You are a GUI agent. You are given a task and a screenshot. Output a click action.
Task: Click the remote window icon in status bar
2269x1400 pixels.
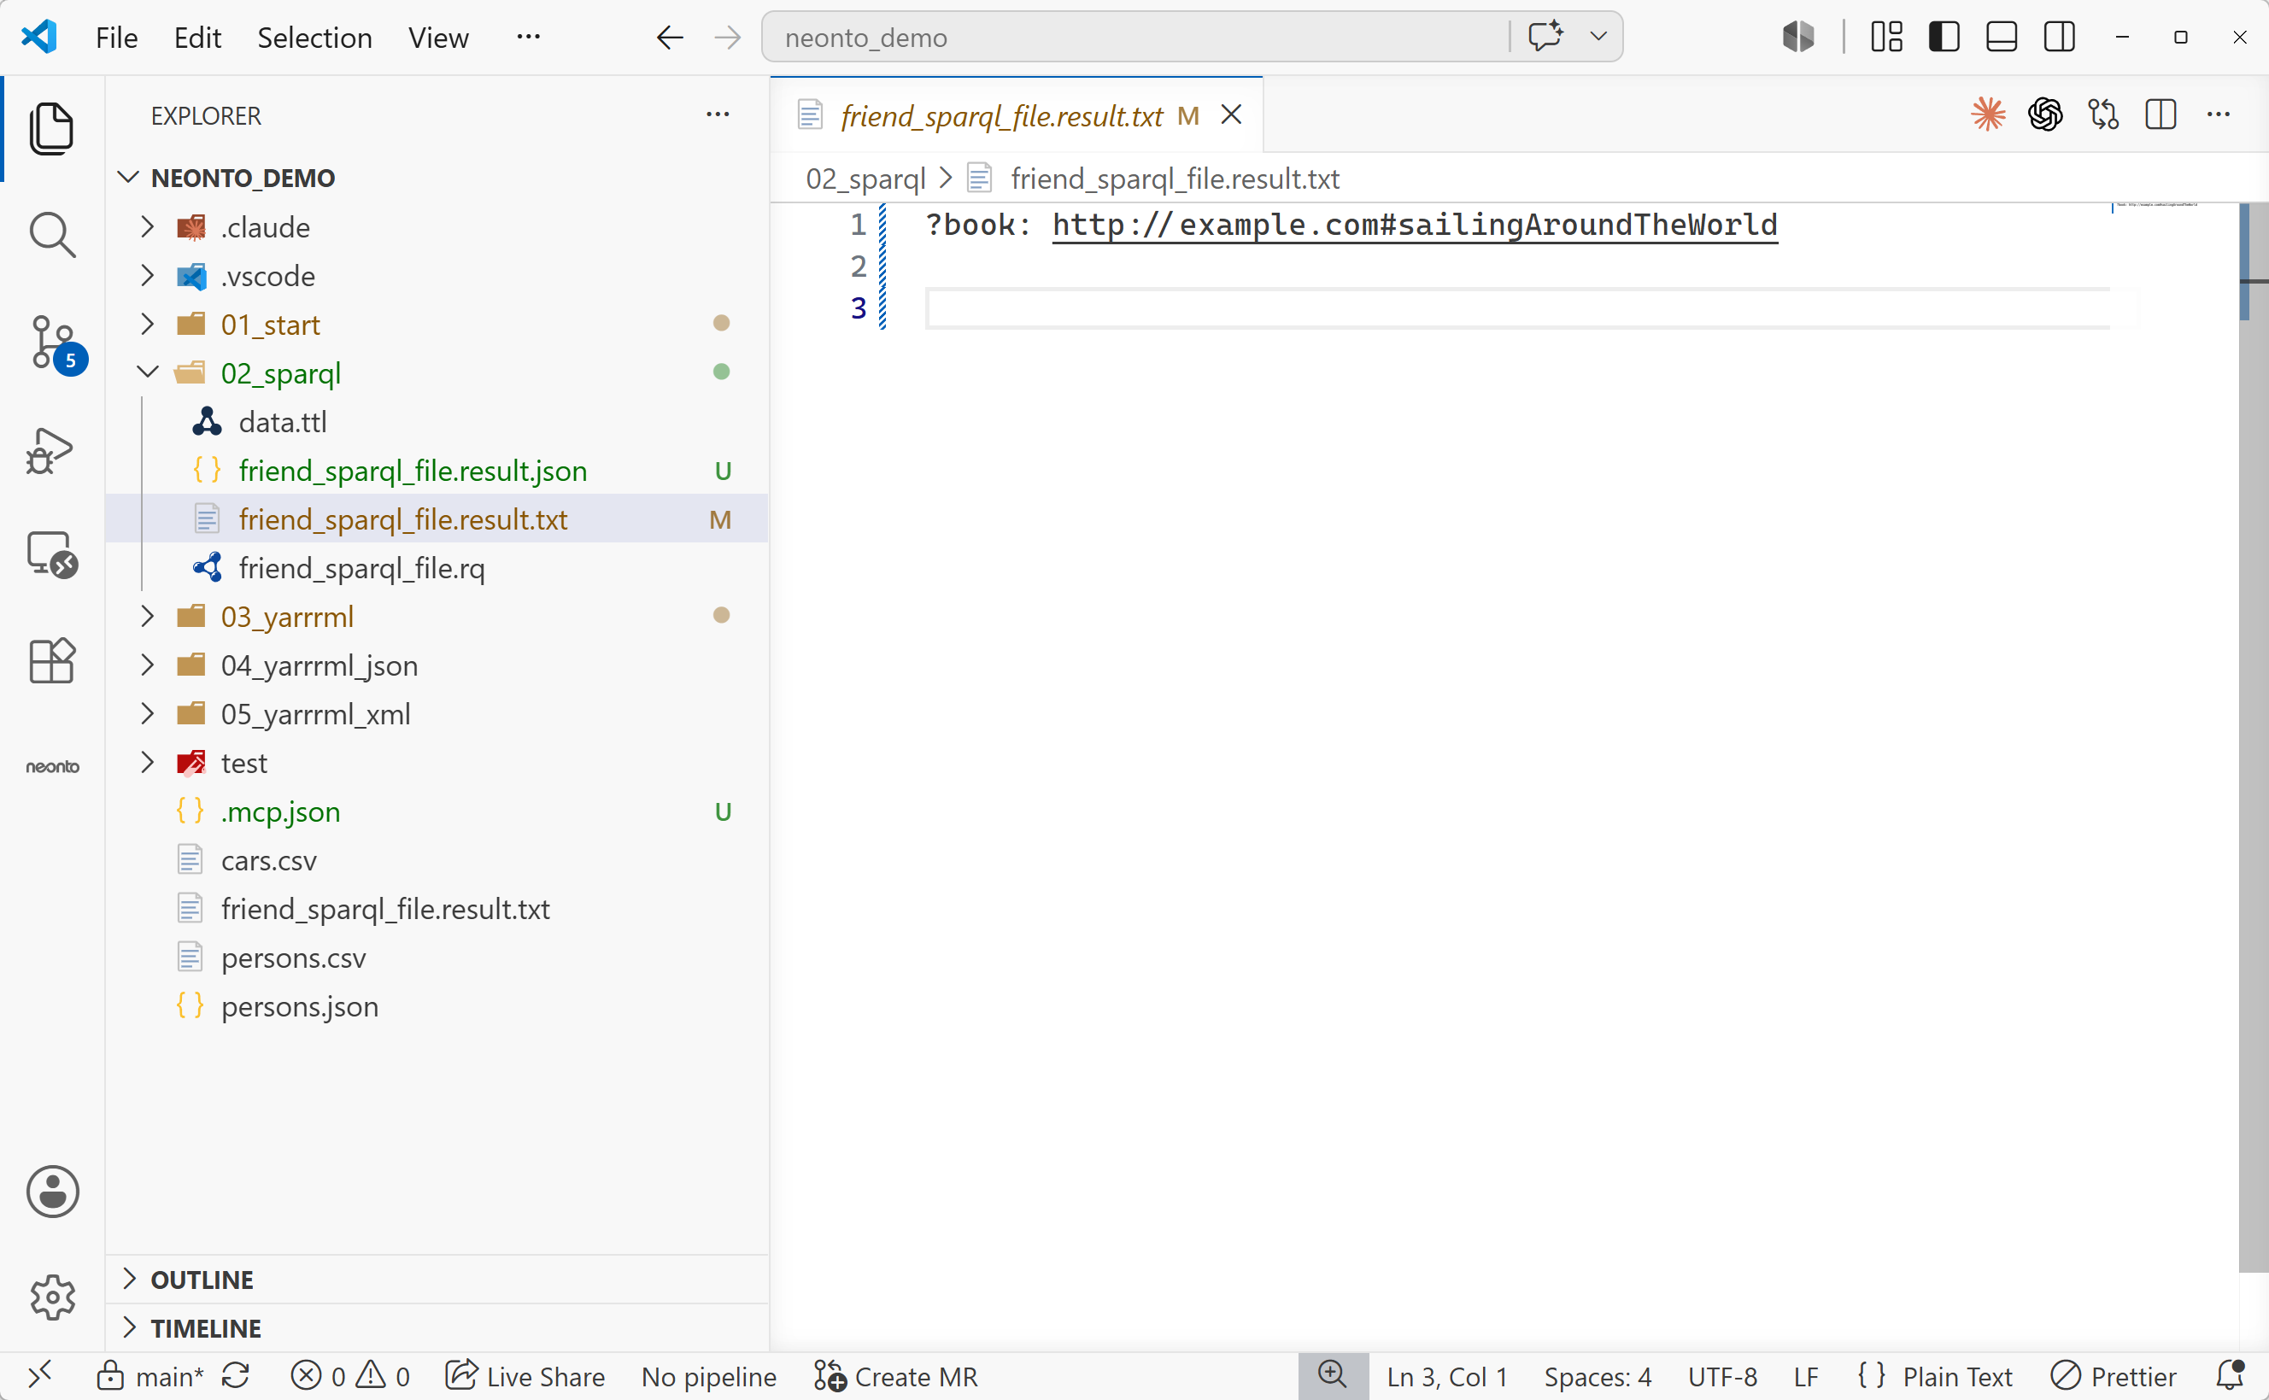coord(40,1376)
